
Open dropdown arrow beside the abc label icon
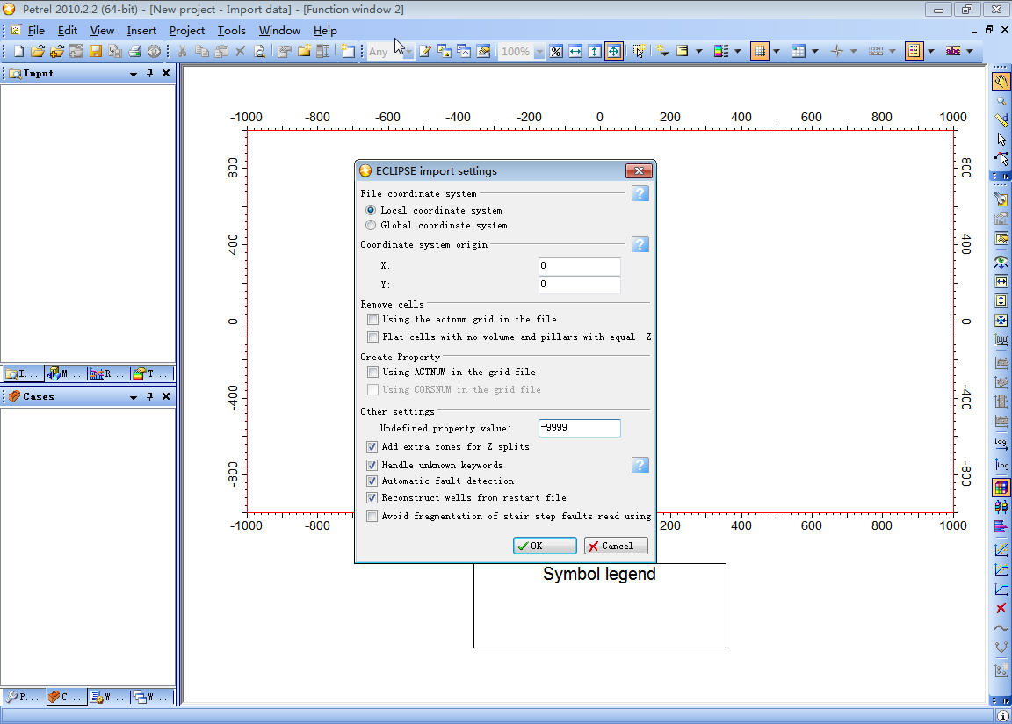[970, 52]
